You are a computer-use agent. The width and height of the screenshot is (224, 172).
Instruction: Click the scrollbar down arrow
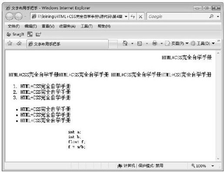pos(218,158)
